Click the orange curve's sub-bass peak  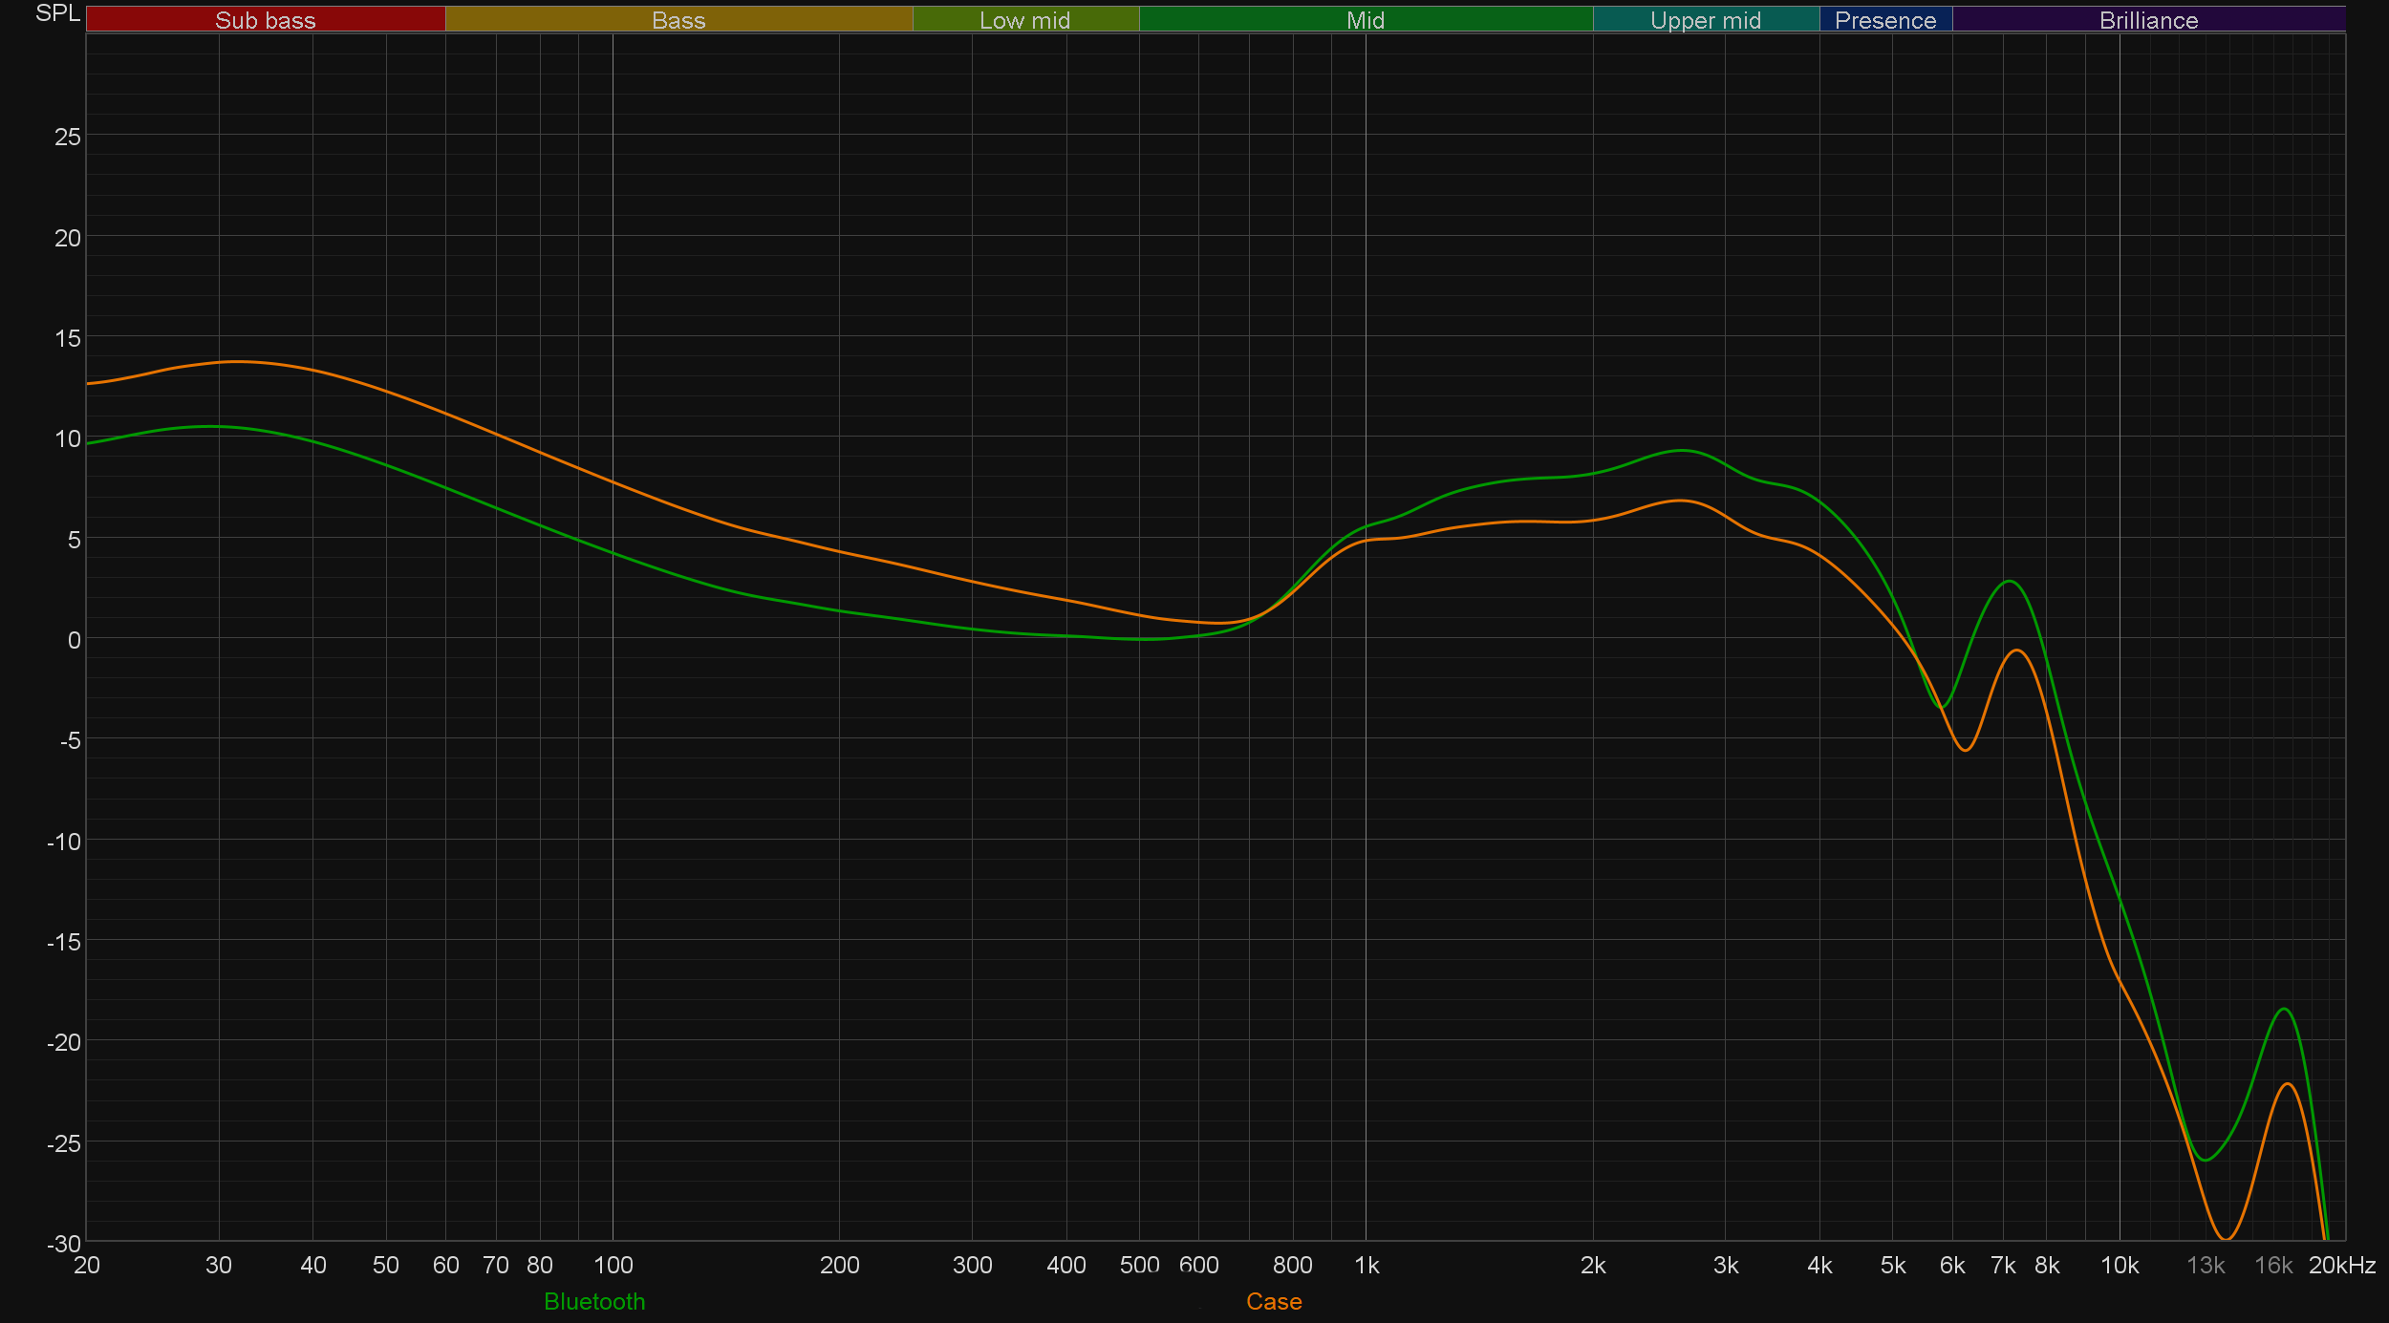[x=237, y=361]
